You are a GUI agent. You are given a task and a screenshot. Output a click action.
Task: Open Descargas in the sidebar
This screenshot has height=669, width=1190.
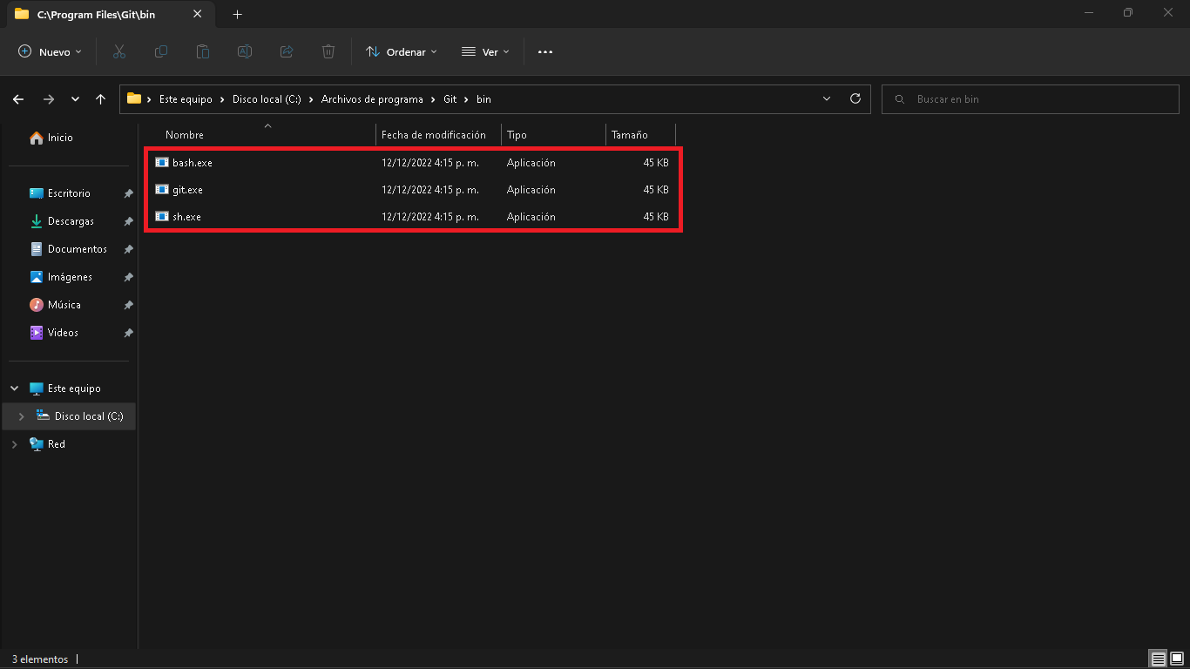(71, 221)
